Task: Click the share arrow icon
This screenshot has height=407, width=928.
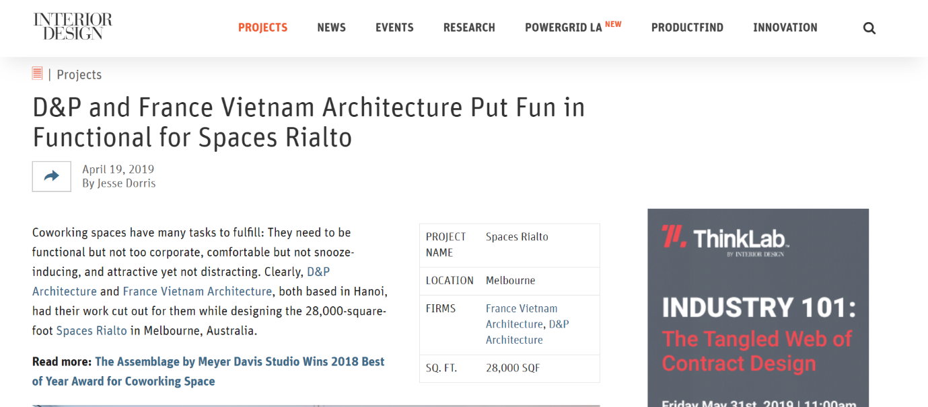Action: pos(52,177)
